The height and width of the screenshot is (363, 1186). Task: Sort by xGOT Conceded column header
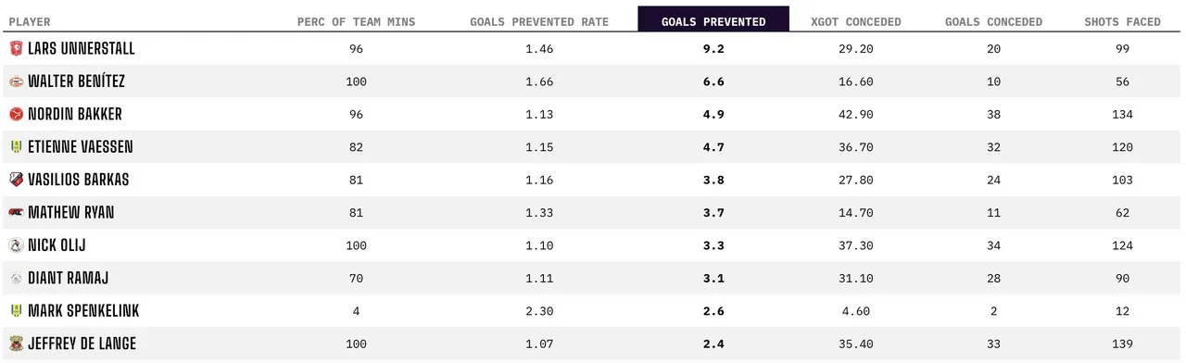click(855, 21)
